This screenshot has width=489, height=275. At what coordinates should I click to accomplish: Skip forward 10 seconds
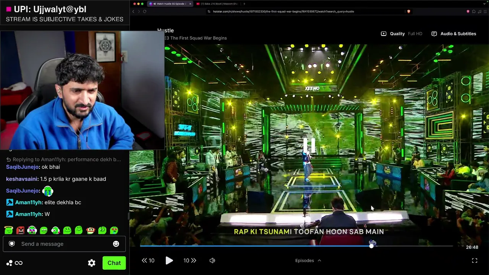(190, 260)
